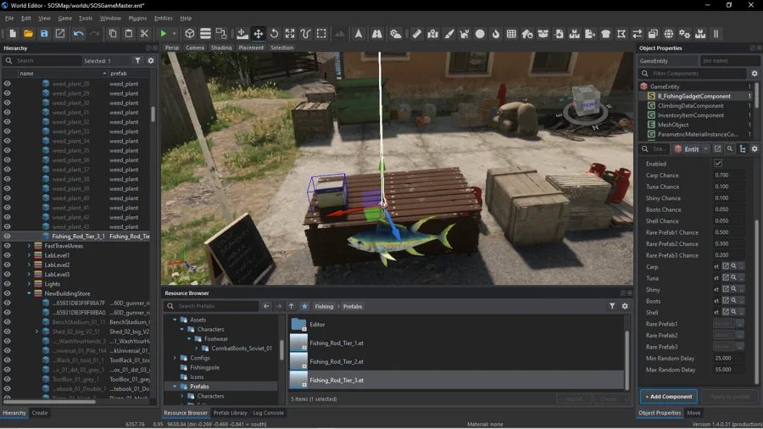The height and width of the screenshot is (429, 763).
Task: Open dropdown arrow beside the Play button
Action: tap(174, 34)
